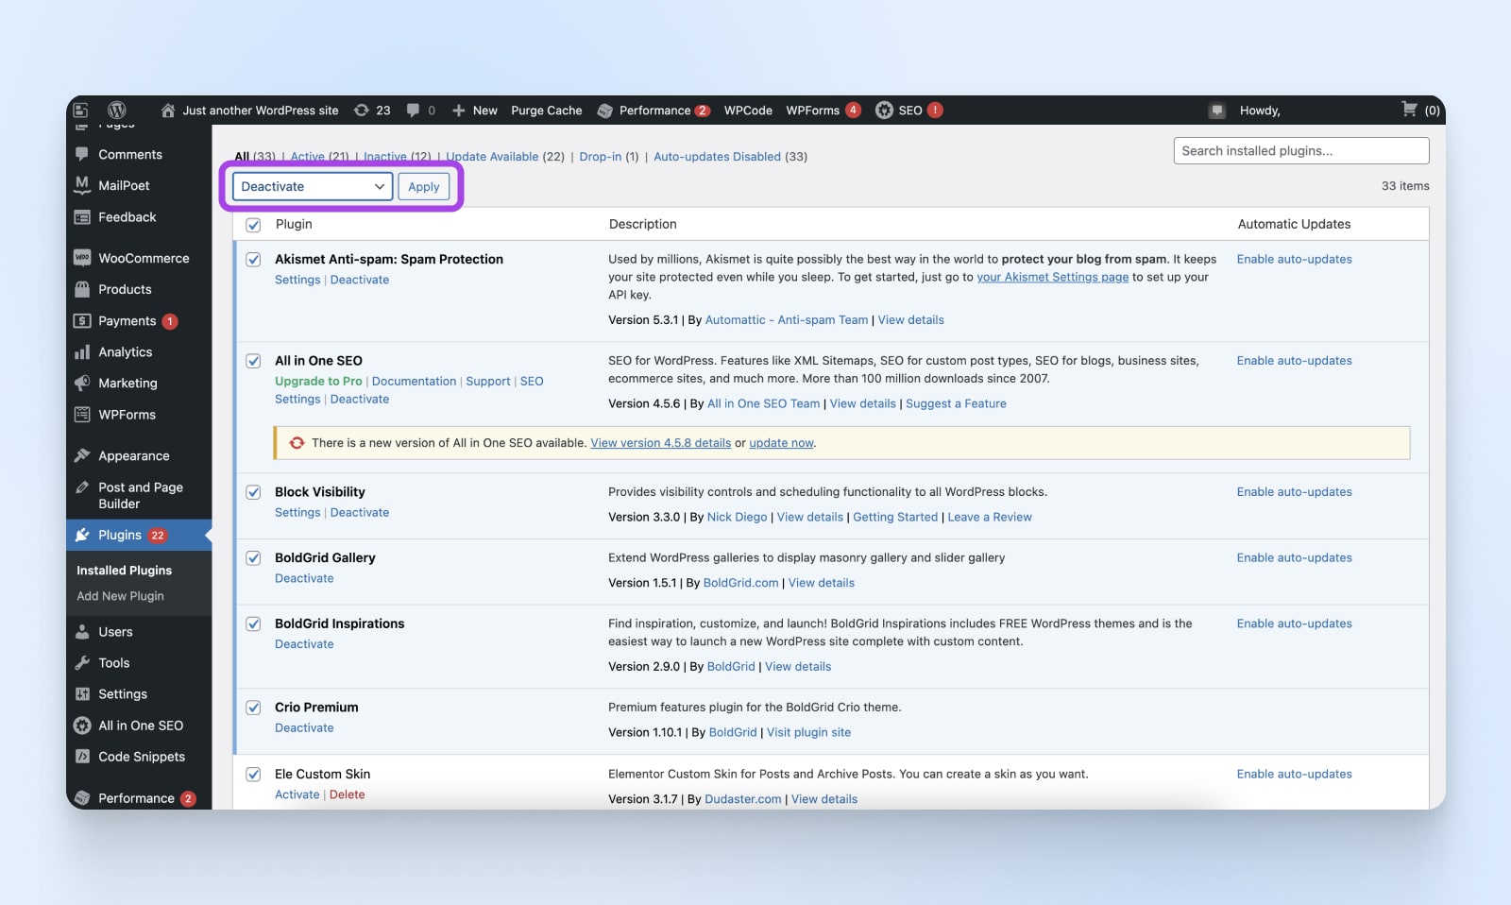
Task: Open Add New Plugin submenu item
Action: pos(120,596)
